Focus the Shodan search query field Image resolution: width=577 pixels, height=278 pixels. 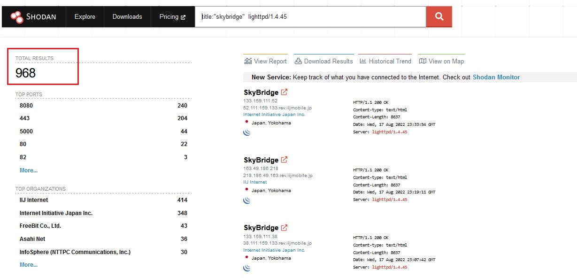coord(310,17)
